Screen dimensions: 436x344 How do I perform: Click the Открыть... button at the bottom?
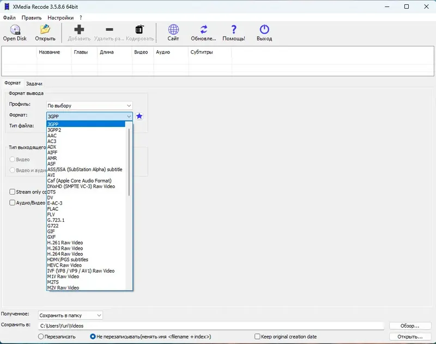(410, 337)
